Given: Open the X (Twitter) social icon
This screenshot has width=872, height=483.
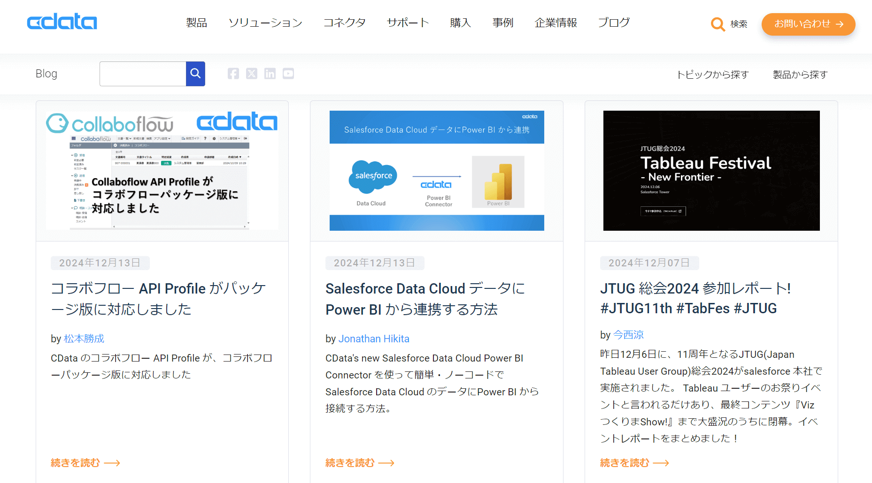Looking at the screenshot, I should [252, 74].
